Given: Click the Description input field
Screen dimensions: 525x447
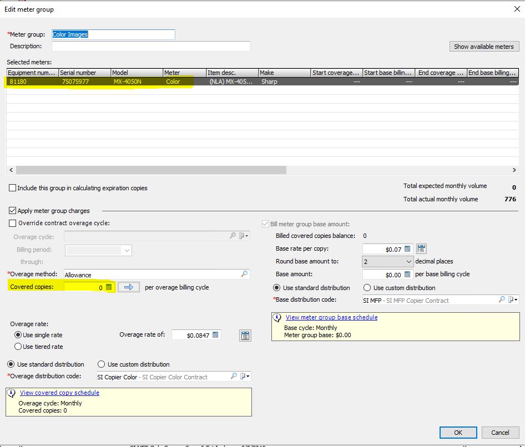Looking at the screenshot, I should tap(151, 46).
